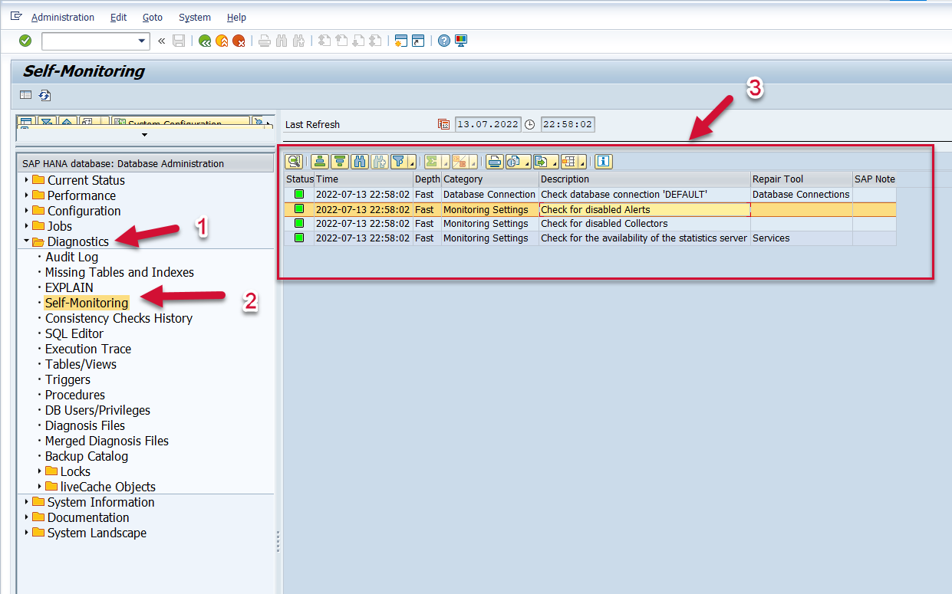952x594 pixels.
Task: Open the Goto menu
Action: [153, 17]
